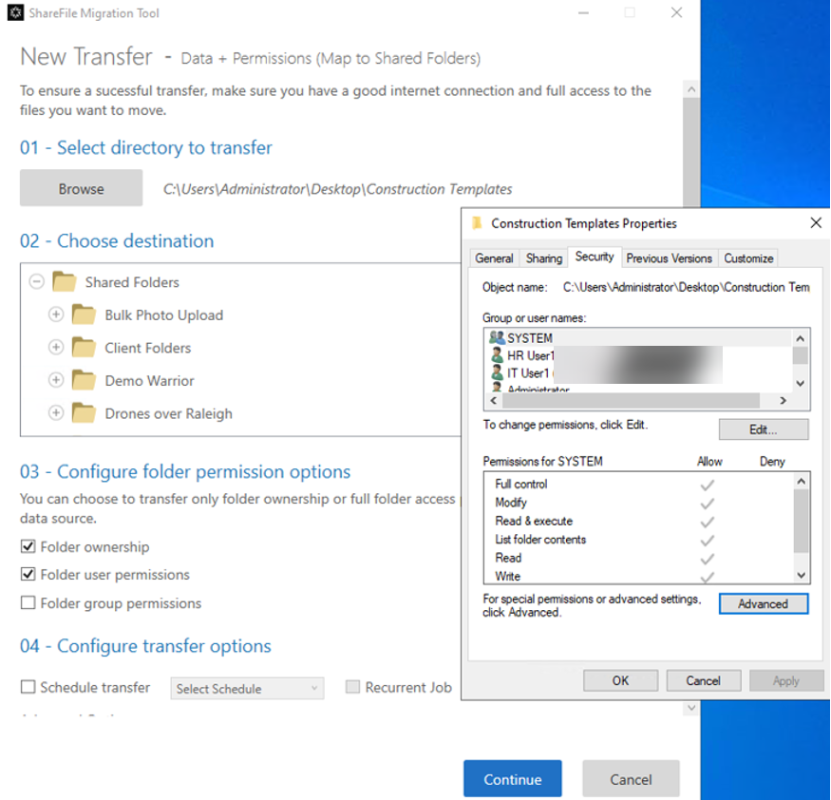
Task: Enable Folder group permissions checkbox
Action: (x=28, y=603)
